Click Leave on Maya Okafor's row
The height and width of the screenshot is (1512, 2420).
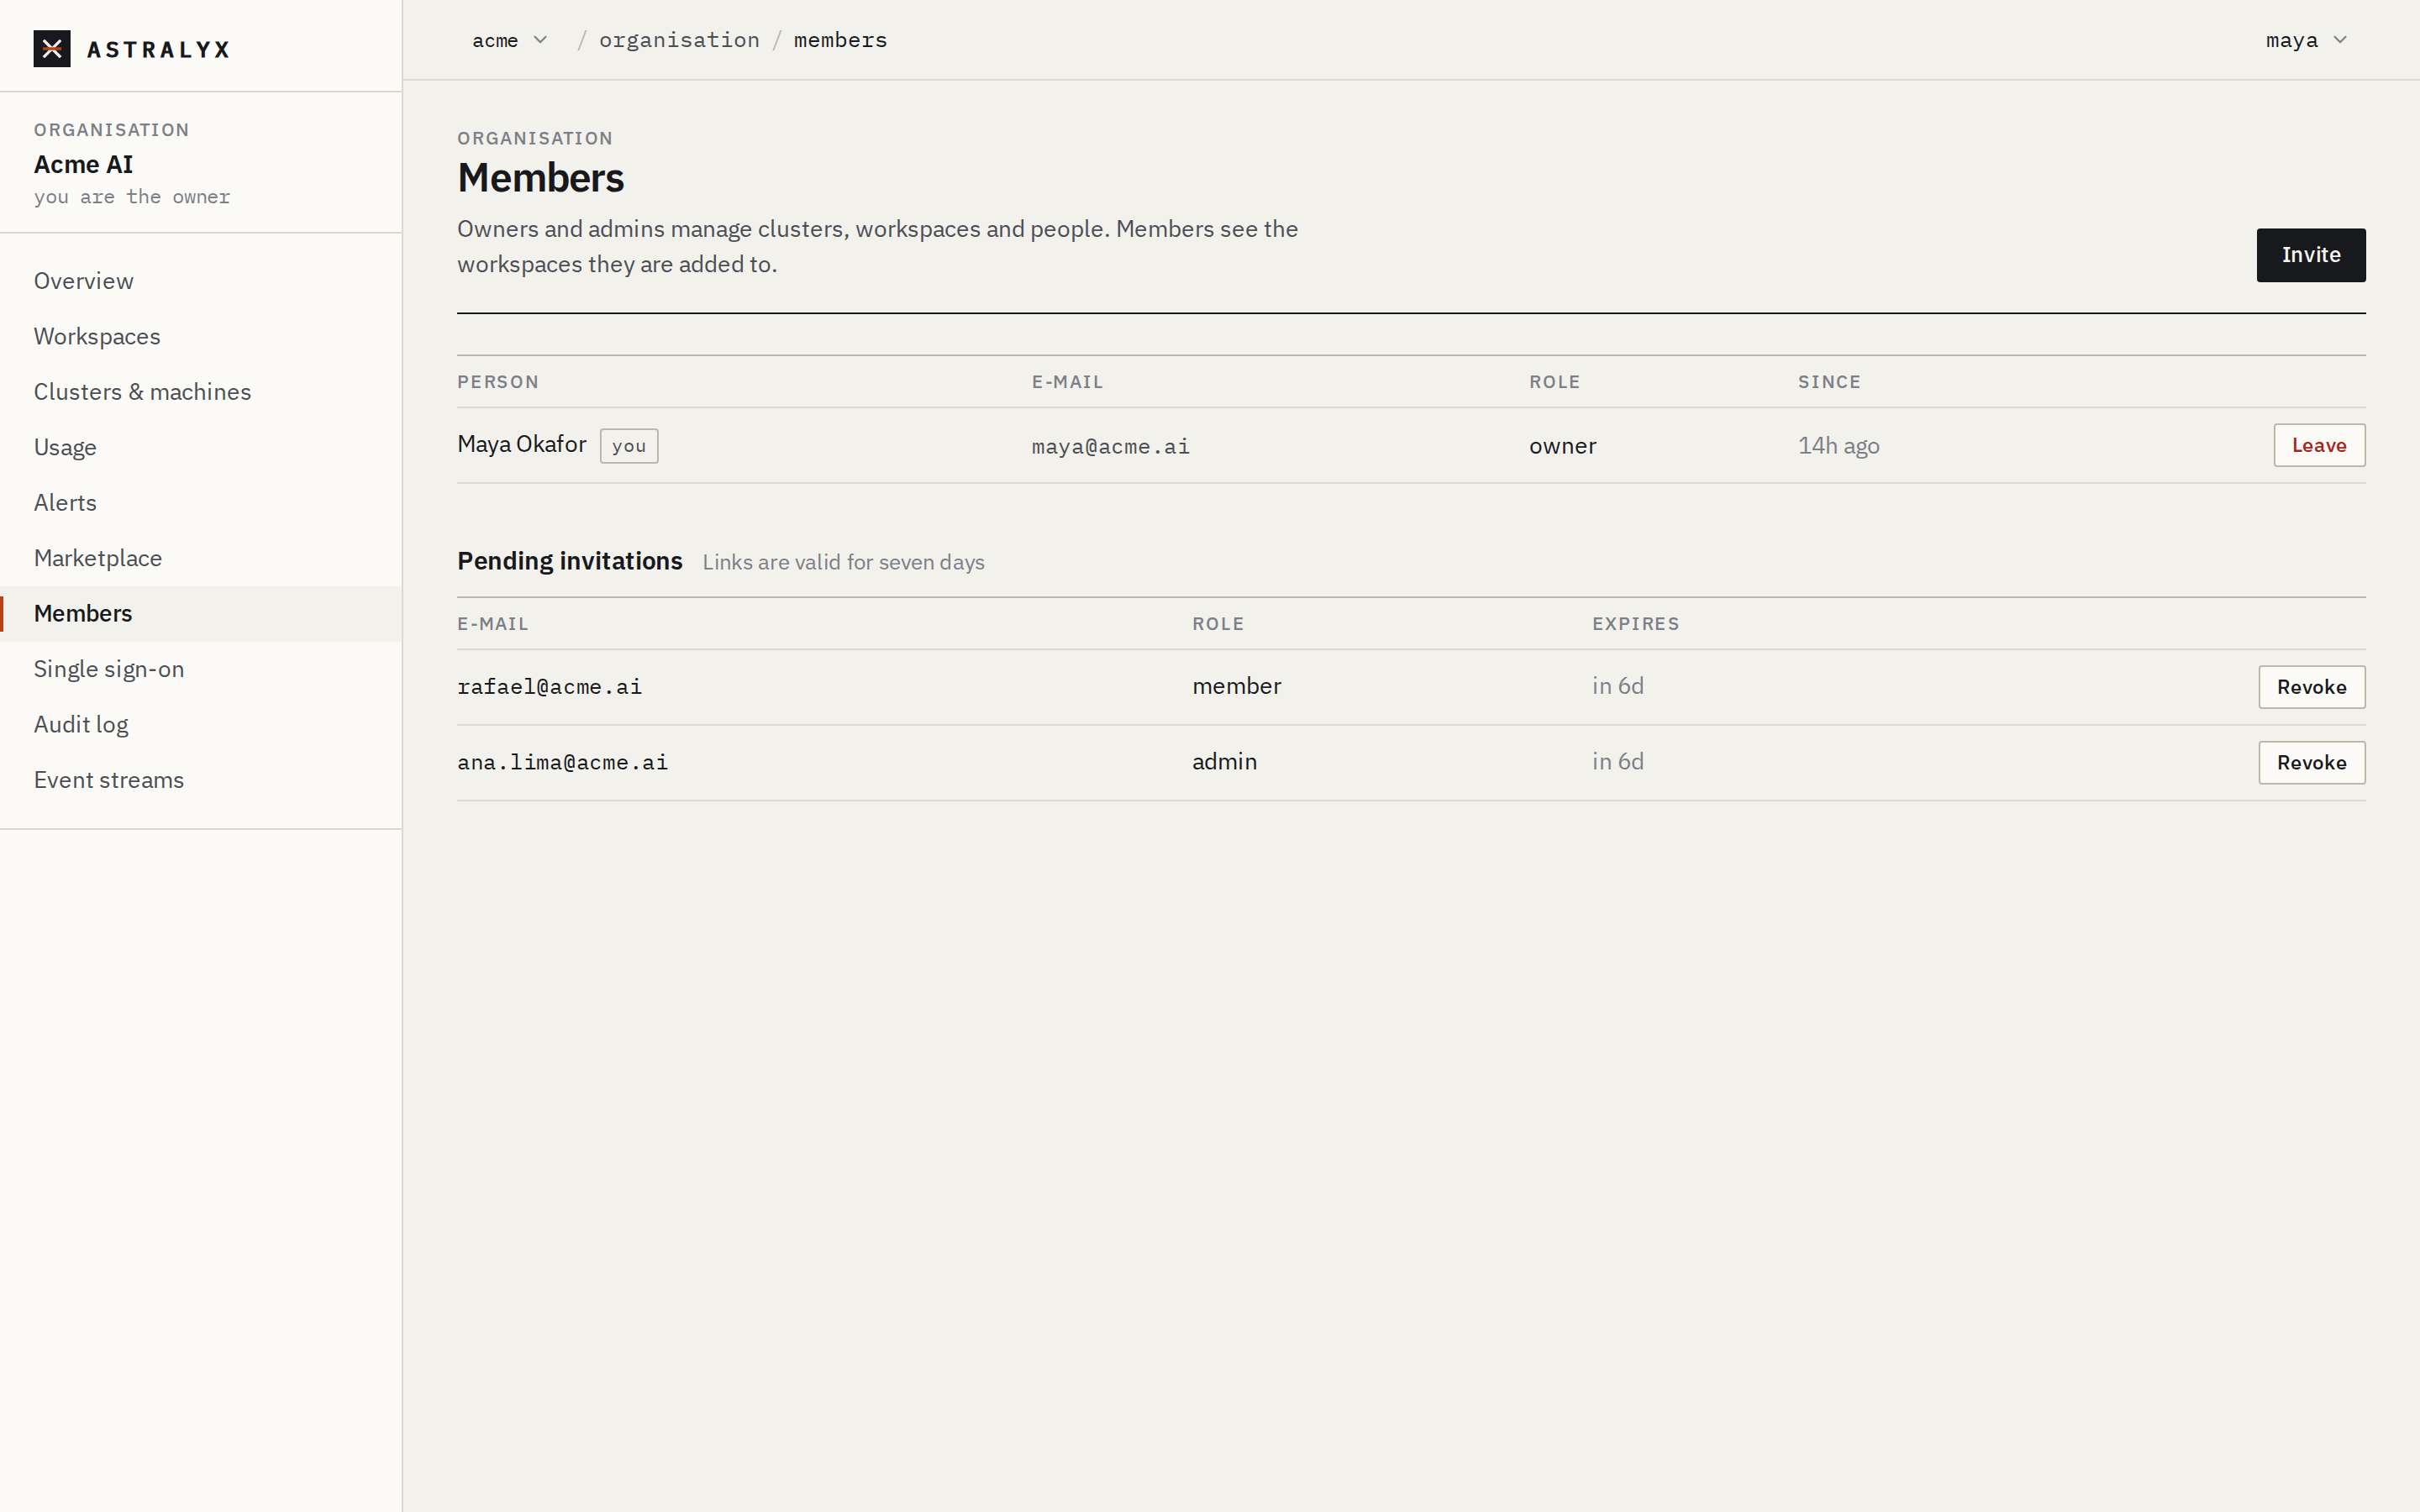[2319, 445]
